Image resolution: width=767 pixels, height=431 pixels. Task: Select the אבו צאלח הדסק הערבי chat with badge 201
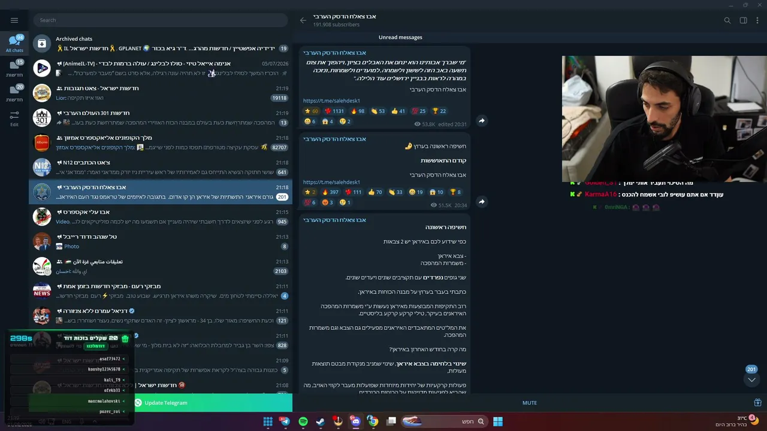click(161, 192)
